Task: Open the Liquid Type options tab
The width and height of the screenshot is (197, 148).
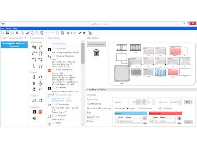Action: click(93, 117)
